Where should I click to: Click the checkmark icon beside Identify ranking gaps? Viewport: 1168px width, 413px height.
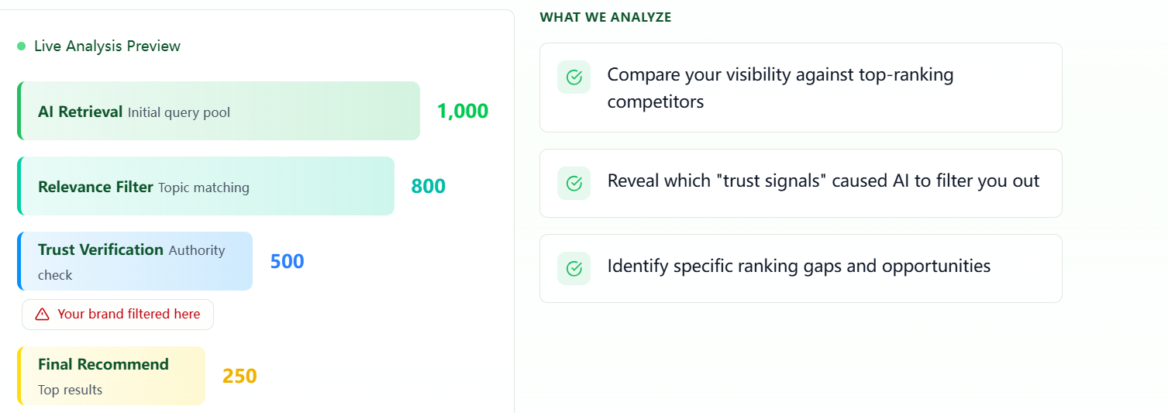574,268
